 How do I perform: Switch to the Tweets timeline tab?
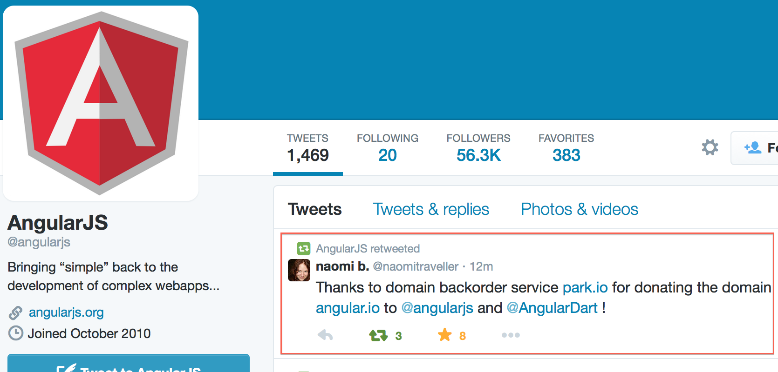coord(315,209)
